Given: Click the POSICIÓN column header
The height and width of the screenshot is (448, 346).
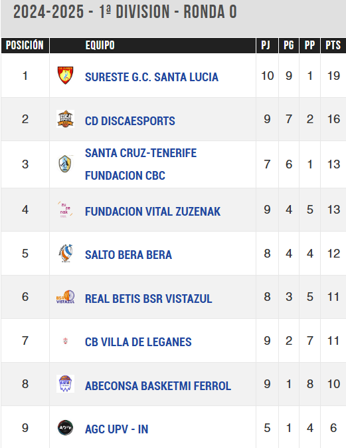Looking at the screenshot, I should (x=25, y=45).
